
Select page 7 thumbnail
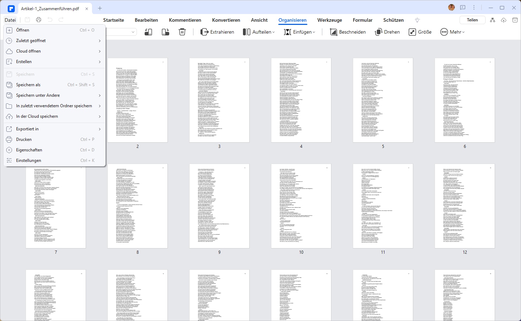click(56, 207)
